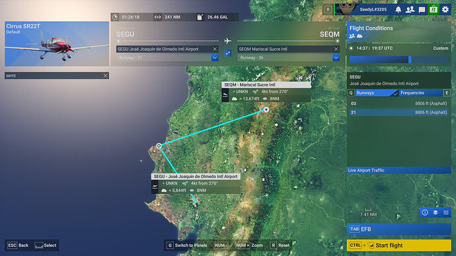The height and width of the screenshot is (256, 456).
Task: Click NUM - zoom out prompt
Action: click(x=221, y=245)
